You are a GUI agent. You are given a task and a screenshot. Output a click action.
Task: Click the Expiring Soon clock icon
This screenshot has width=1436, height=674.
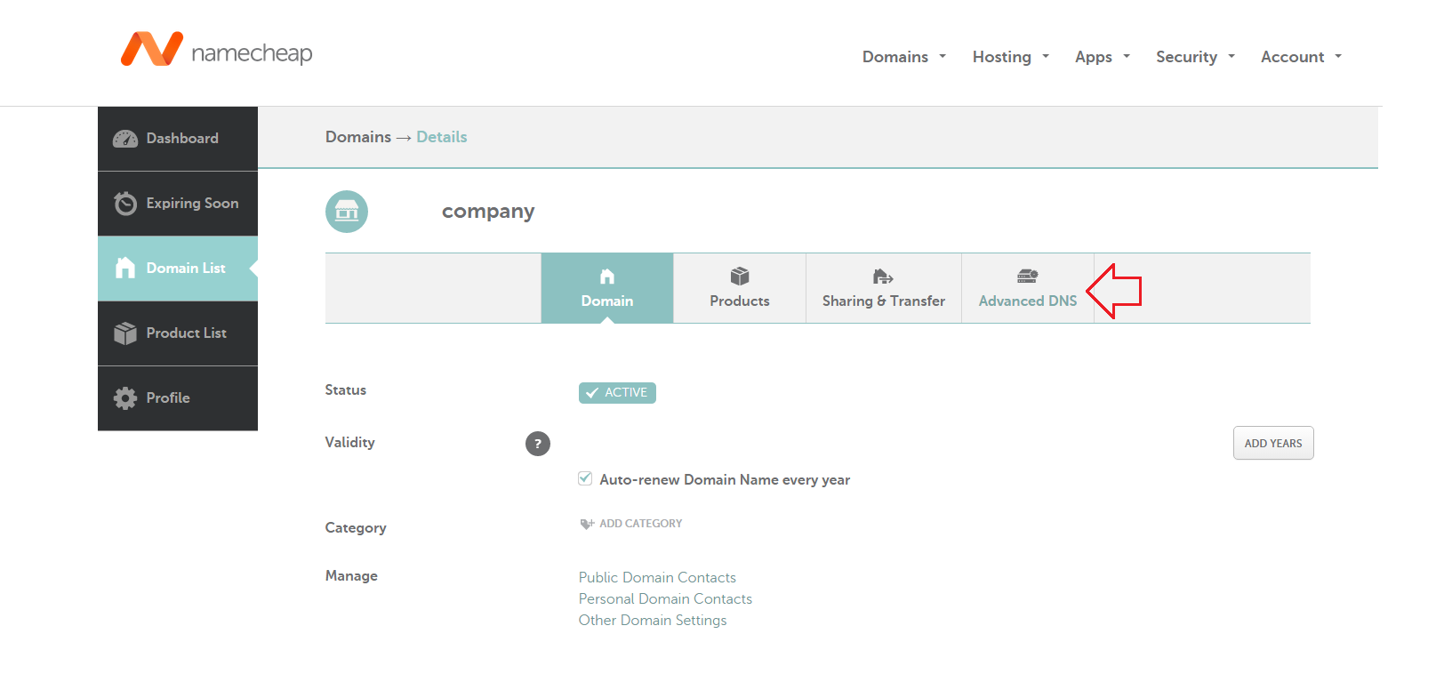[125, 204]
